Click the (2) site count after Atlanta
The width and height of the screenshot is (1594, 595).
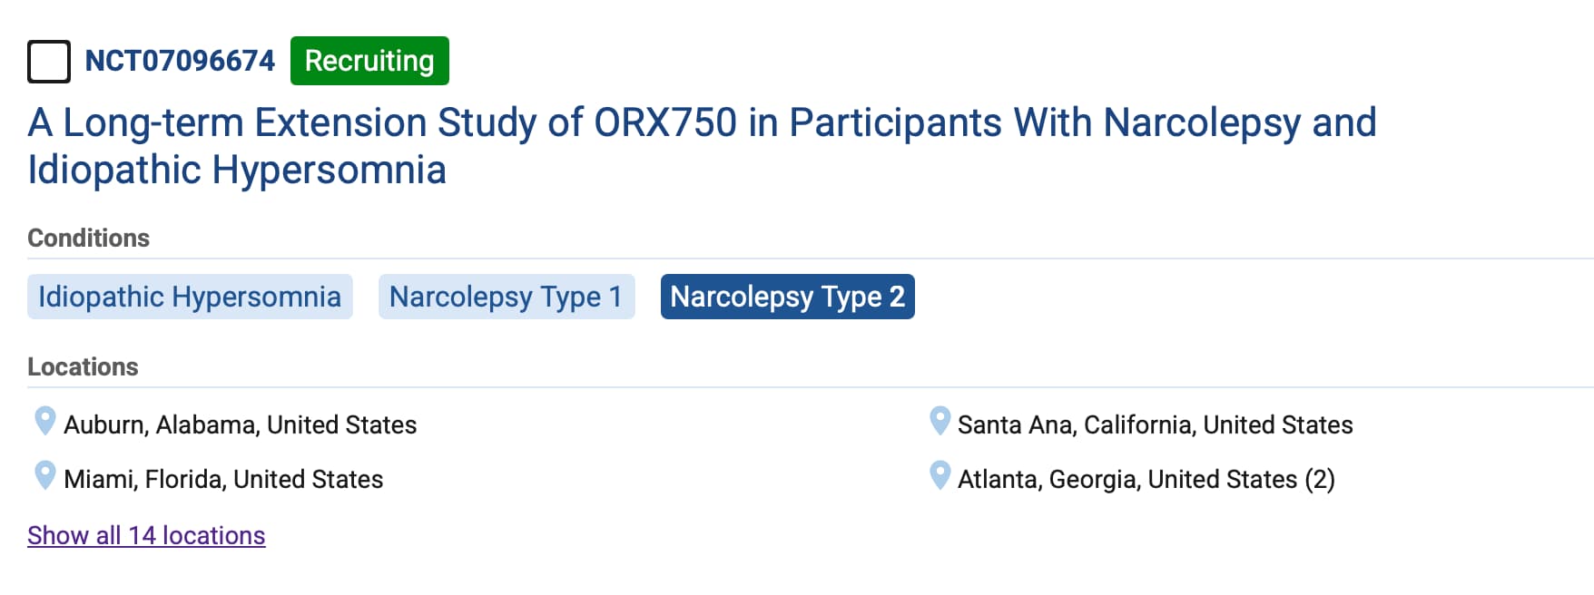1320,479
